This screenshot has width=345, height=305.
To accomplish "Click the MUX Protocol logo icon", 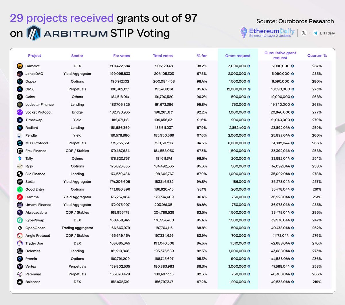I will point(20,143).
